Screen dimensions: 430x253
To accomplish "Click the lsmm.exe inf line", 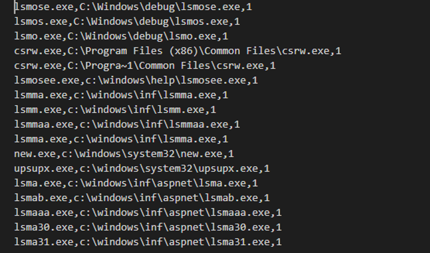I will point(115,110).
